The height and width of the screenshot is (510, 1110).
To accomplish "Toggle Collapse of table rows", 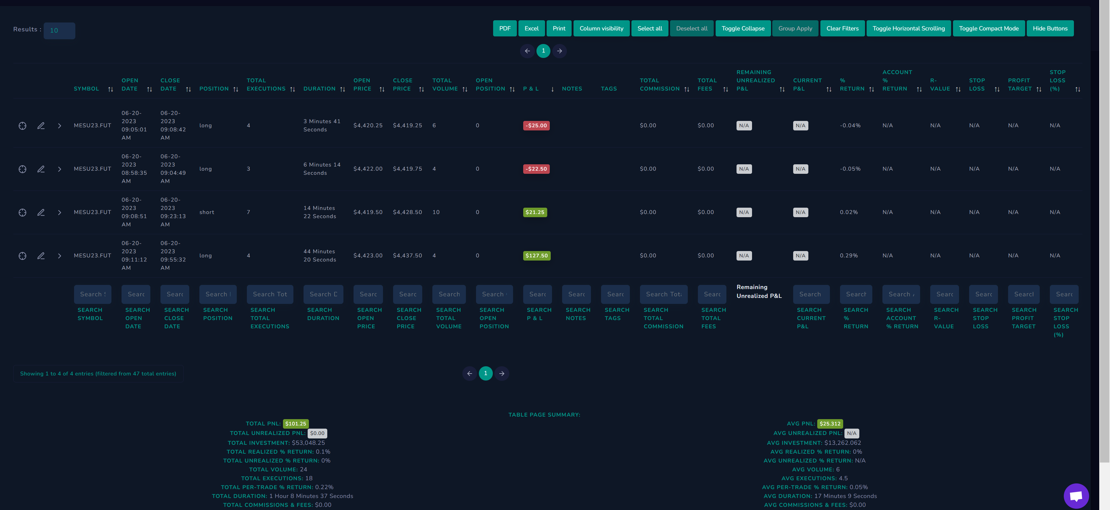I will click(743, 28).
